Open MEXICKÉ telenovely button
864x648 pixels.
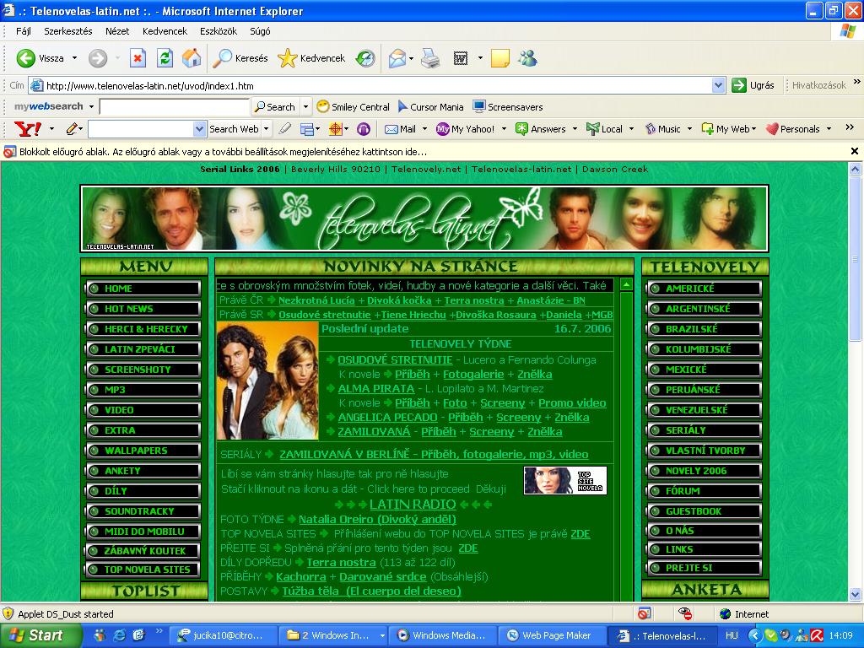705,370
